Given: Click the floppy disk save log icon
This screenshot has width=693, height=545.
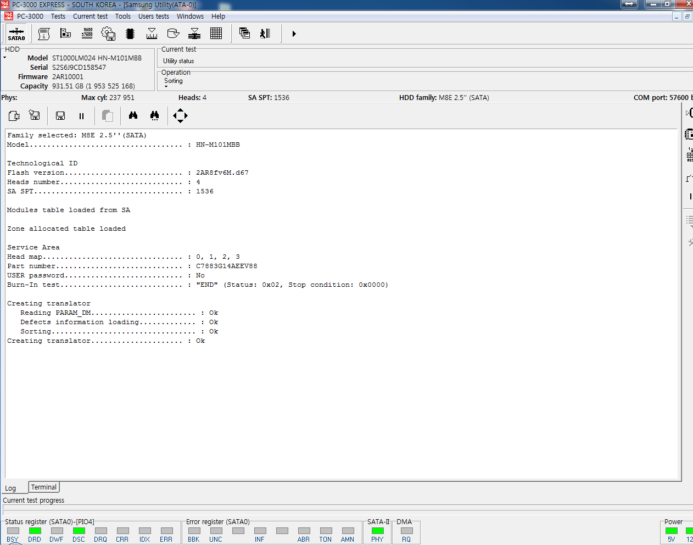Looking at the screenshot, I should tap(60, 115).
